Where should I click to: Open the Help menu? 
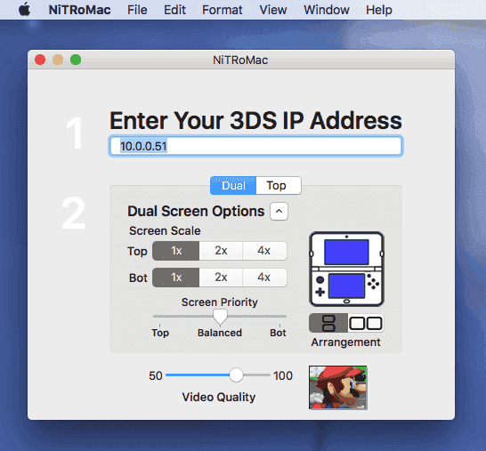click(x=379, y=10)
